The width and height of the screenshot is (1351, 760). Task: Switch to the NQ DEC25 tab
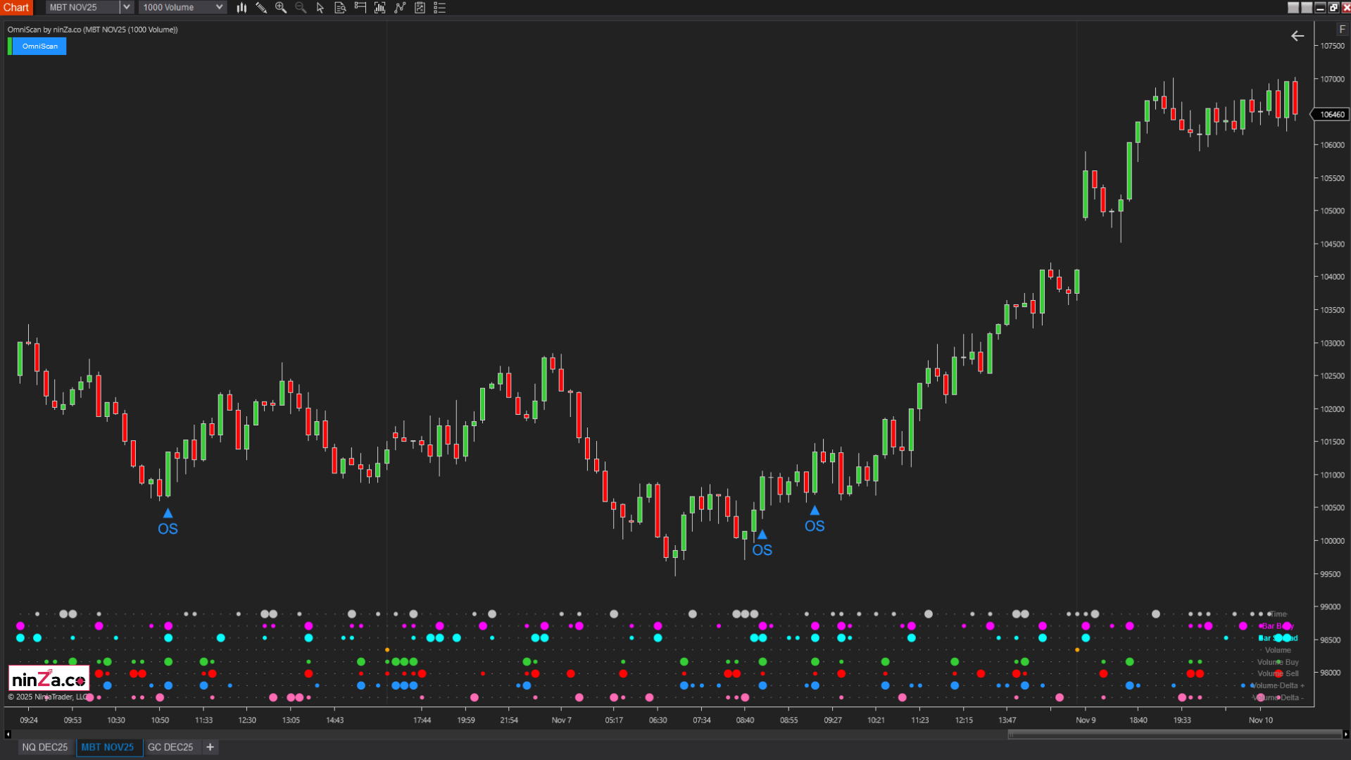tap(44, 747)
